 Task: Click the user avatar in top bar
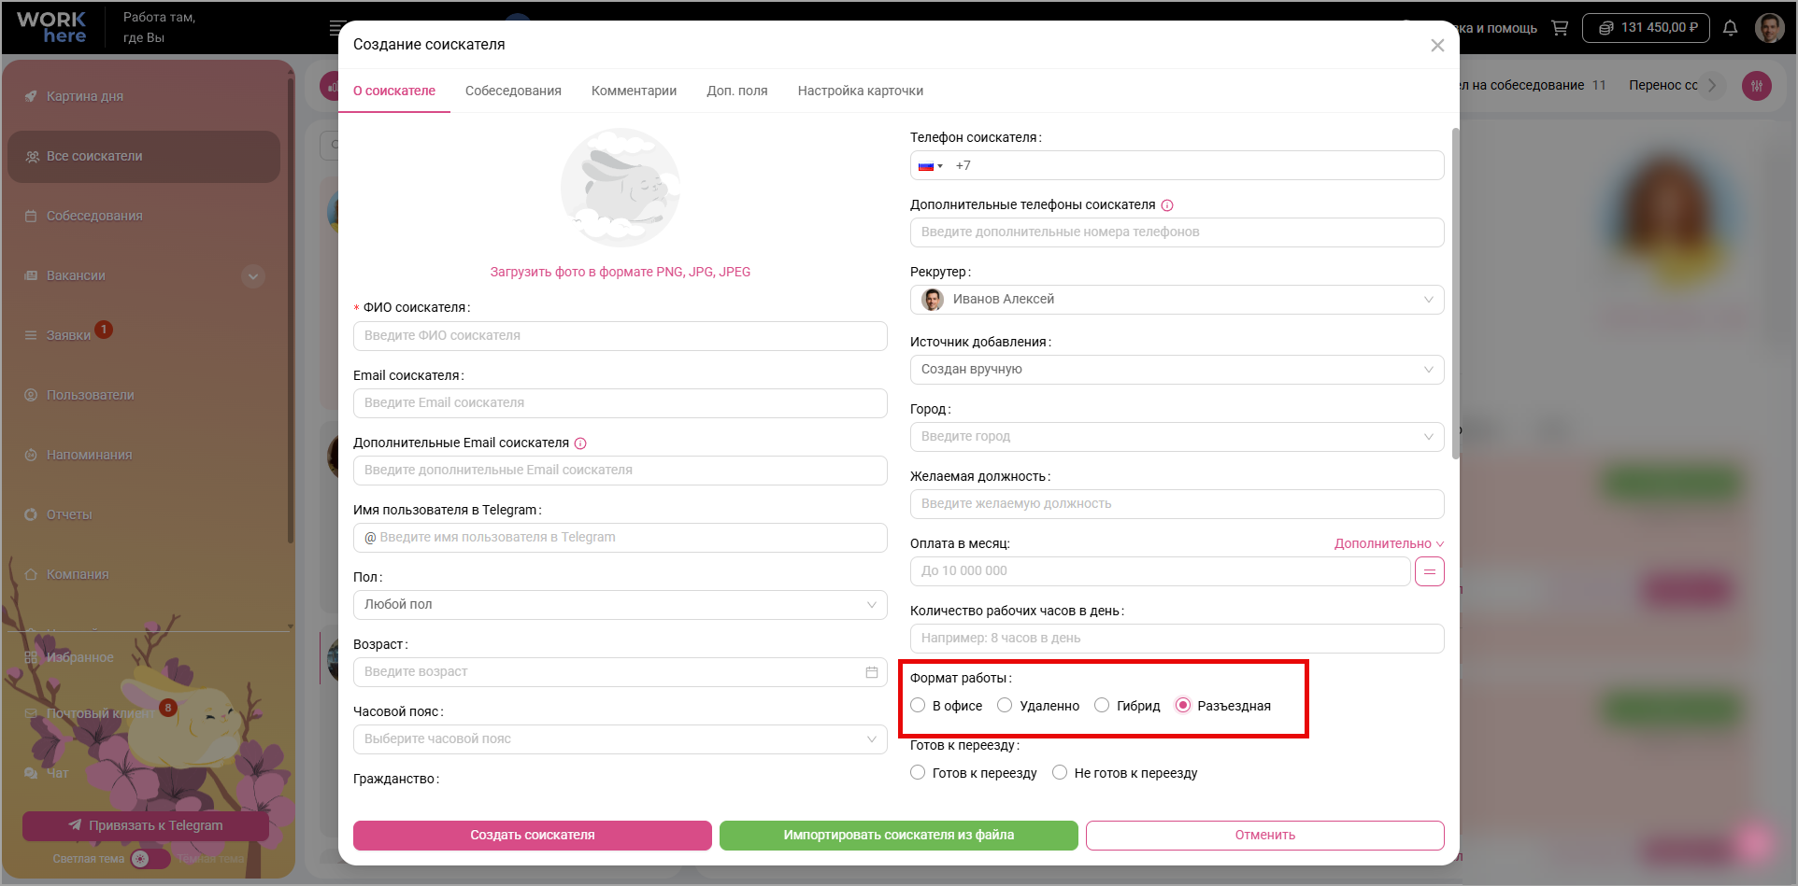tap(1770, 28)
